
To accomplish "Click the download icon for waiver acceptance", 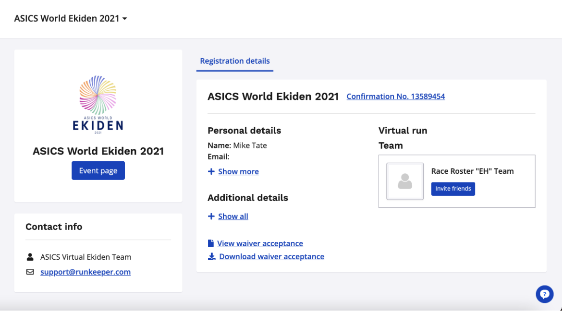I will (x=211, y=257).
